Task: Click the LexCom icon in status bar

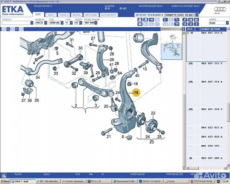Action: coord(4,175)
